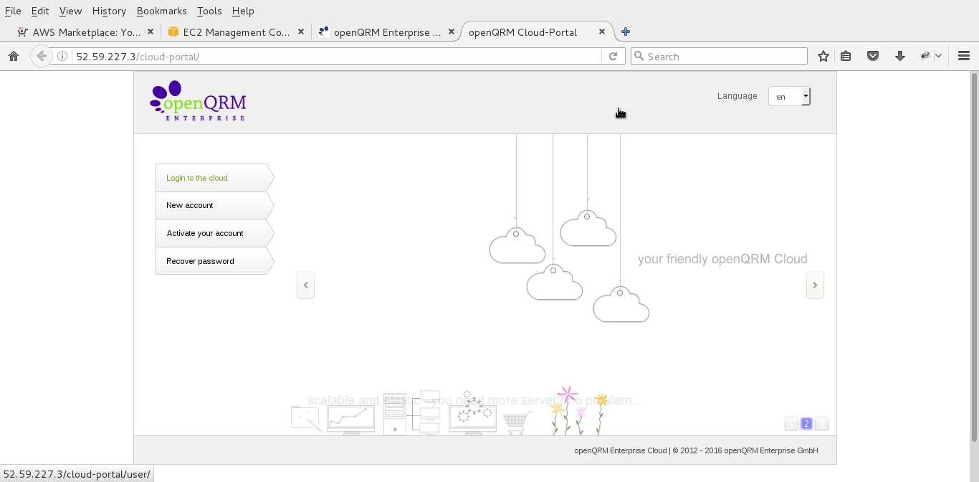979x482 pixels.
Task: Show previous slide with left arrow
Action: [x=306, y=285]
